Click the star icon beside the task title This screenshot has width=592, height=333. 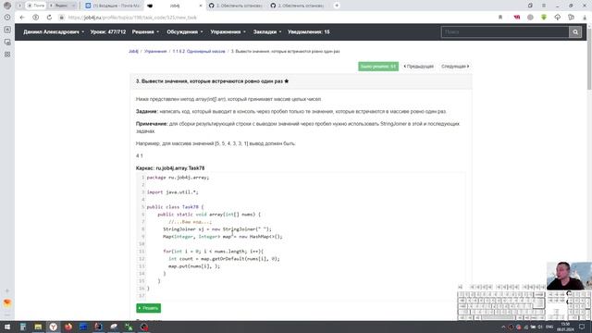tap(287, 81)
